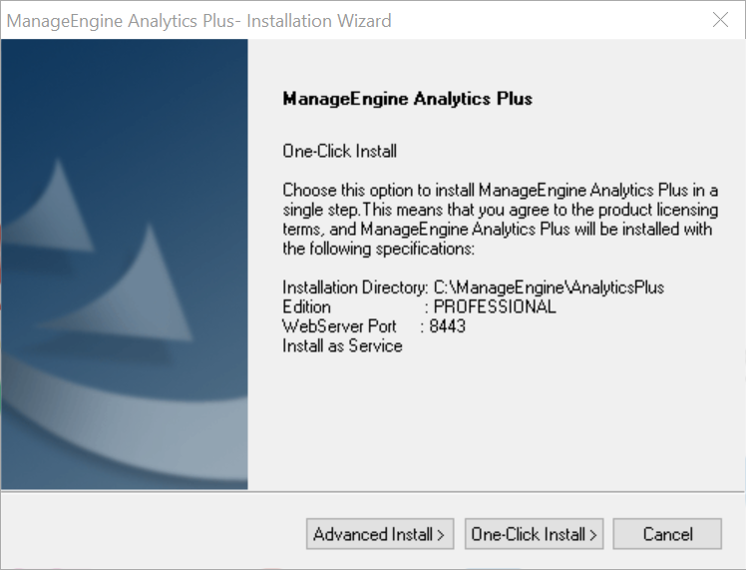The image size is (746, 570).
Task: Click the 8443 port number
Action: coord(447,326)
